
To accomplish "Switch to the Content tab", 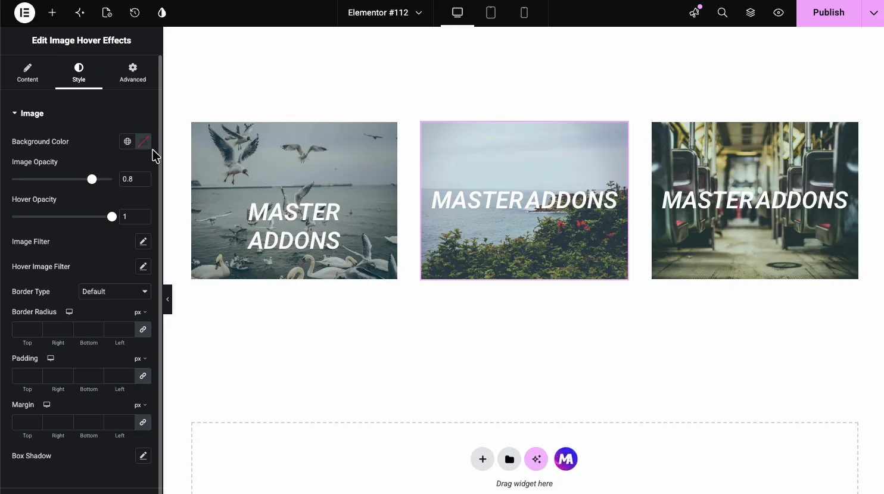I will point(27,73).
